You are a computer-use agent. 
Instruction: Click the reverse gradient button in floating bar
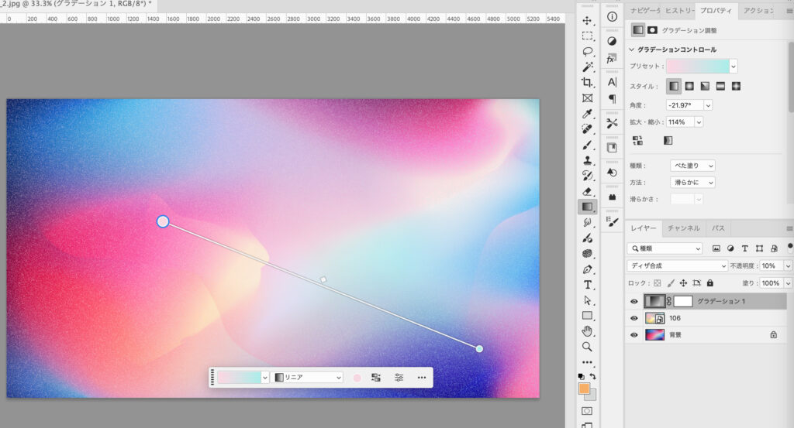point(376,378)
